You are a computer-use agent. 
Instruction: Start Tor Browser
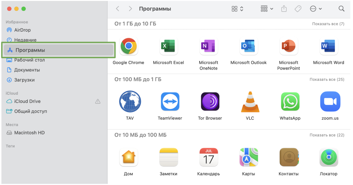pyautogui.click(x=209, y=102)
